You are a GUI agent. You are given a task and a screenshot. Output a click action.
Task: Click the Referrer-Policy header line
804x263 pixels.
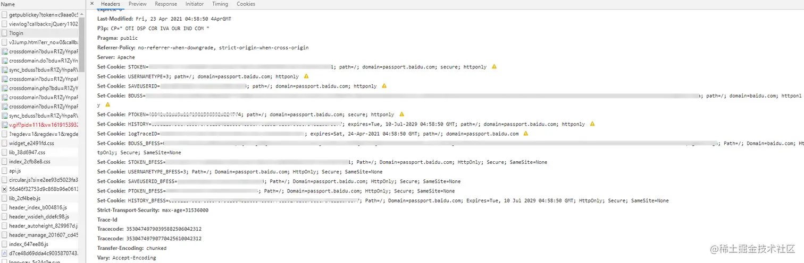coord(203,48)
